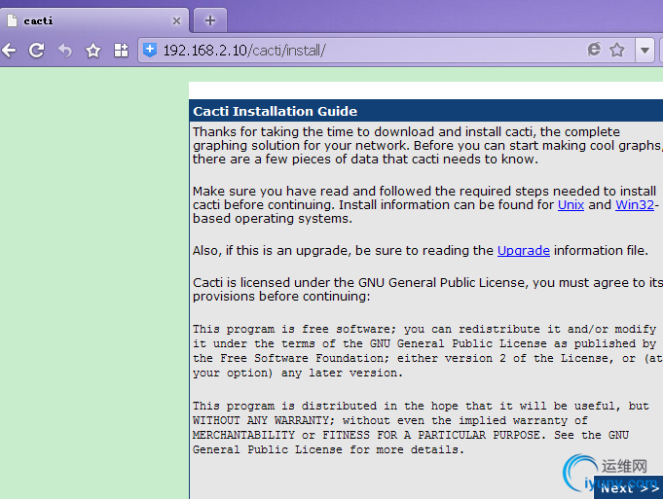Open the Win32 install information link
The width and height of the screenshot is (663, 499).
pos(635,205)
